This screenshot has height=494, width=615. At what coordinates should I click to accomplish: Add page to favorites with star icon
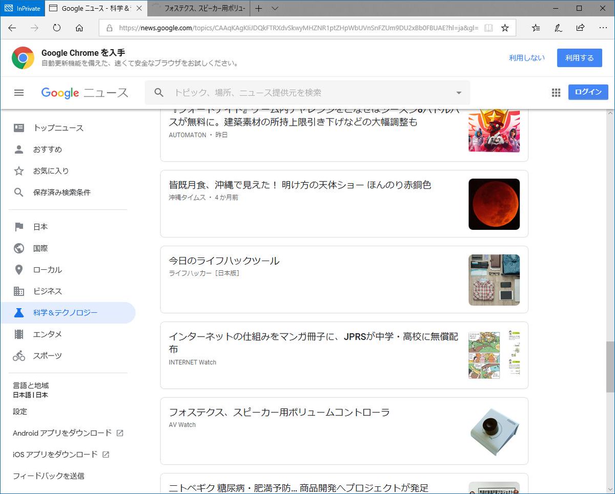(x=505, y=28)
